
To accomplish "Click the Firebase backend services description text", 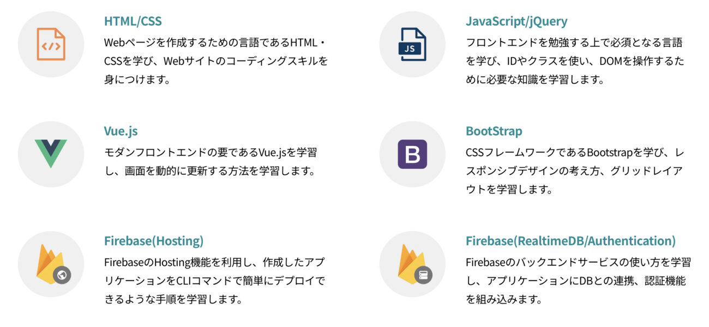I will [x=577, y=281].
